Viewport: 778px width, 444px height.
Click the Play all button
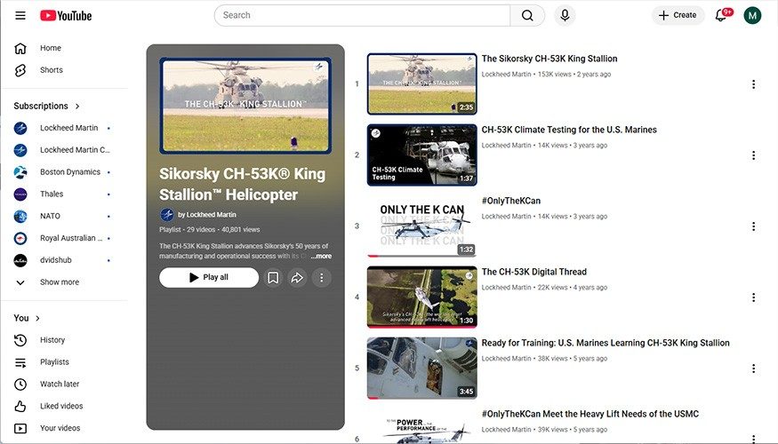tap(209, 277)
